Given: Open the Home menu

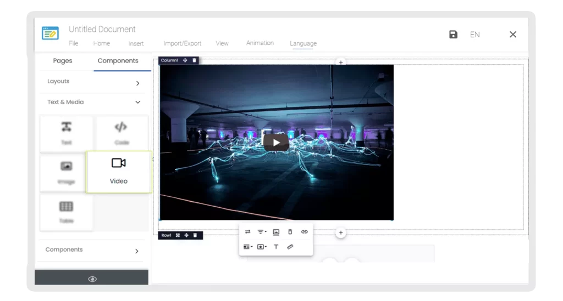Looking at the screenshot, I should click(x=102, y=43).
